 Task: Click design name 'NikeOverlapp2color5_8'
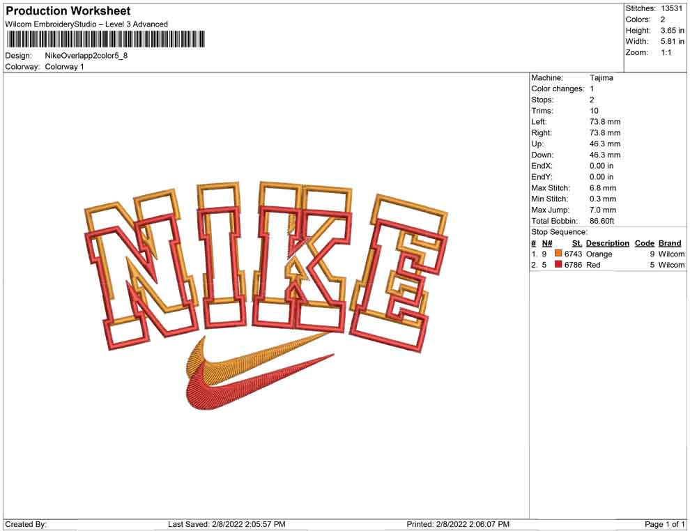[86, 56]
